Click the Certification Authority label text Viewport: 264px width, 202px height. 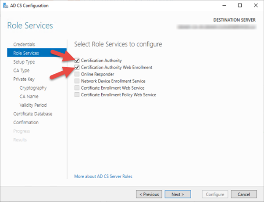[x=101, y=60]
